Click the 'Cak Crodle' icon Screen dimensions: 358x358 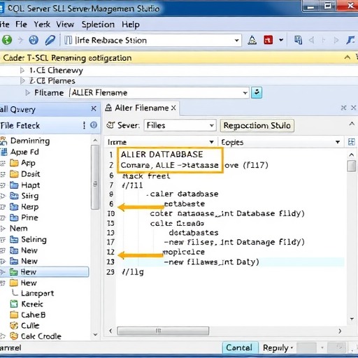click(14, 336)
